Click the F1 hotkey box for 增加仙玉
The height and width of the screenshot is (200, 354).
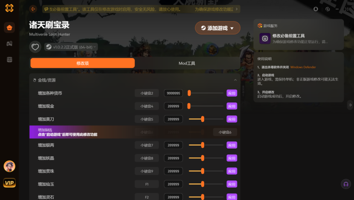tap(147, 184)
